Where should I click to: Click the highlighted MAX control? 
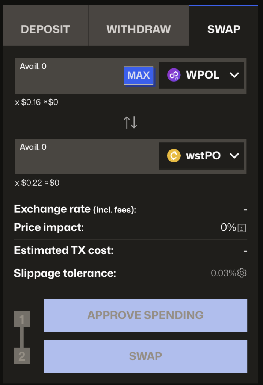pyautogui.click(x=139, y=75)
